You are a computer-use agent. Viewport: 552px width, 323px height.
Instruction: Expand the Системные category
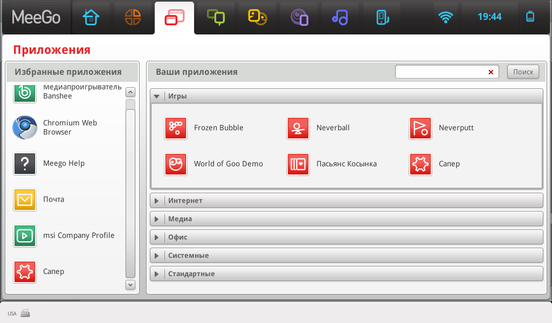pos(157,256)
